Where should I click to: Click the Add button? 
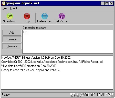pyautogui.click(x=12, y=33)
